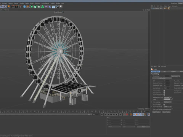Screen dimensions: 183x137
Task: Click the Bend deformer icon
Action: click(x=50, y=6)
